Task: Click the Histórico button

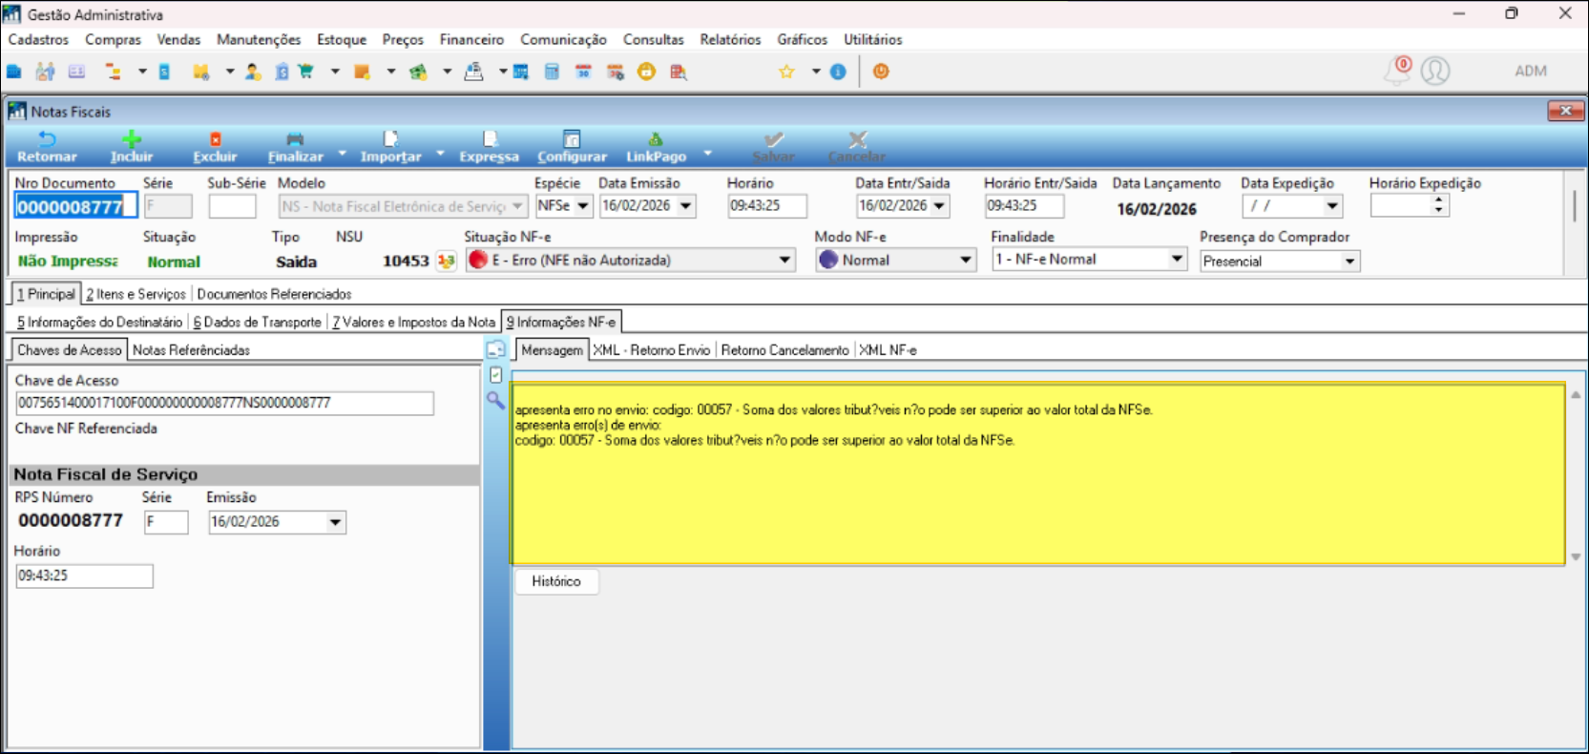Action: (556, 581)
